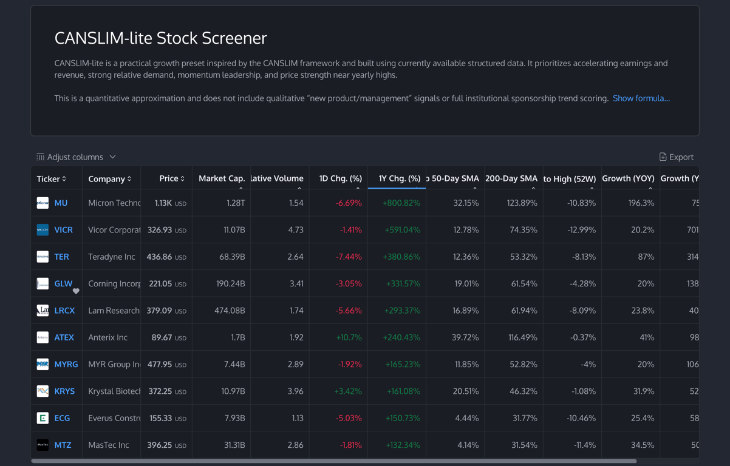Sort by the Price column header
The height and width of the screenshot is (466, 730).
[172, 178]
